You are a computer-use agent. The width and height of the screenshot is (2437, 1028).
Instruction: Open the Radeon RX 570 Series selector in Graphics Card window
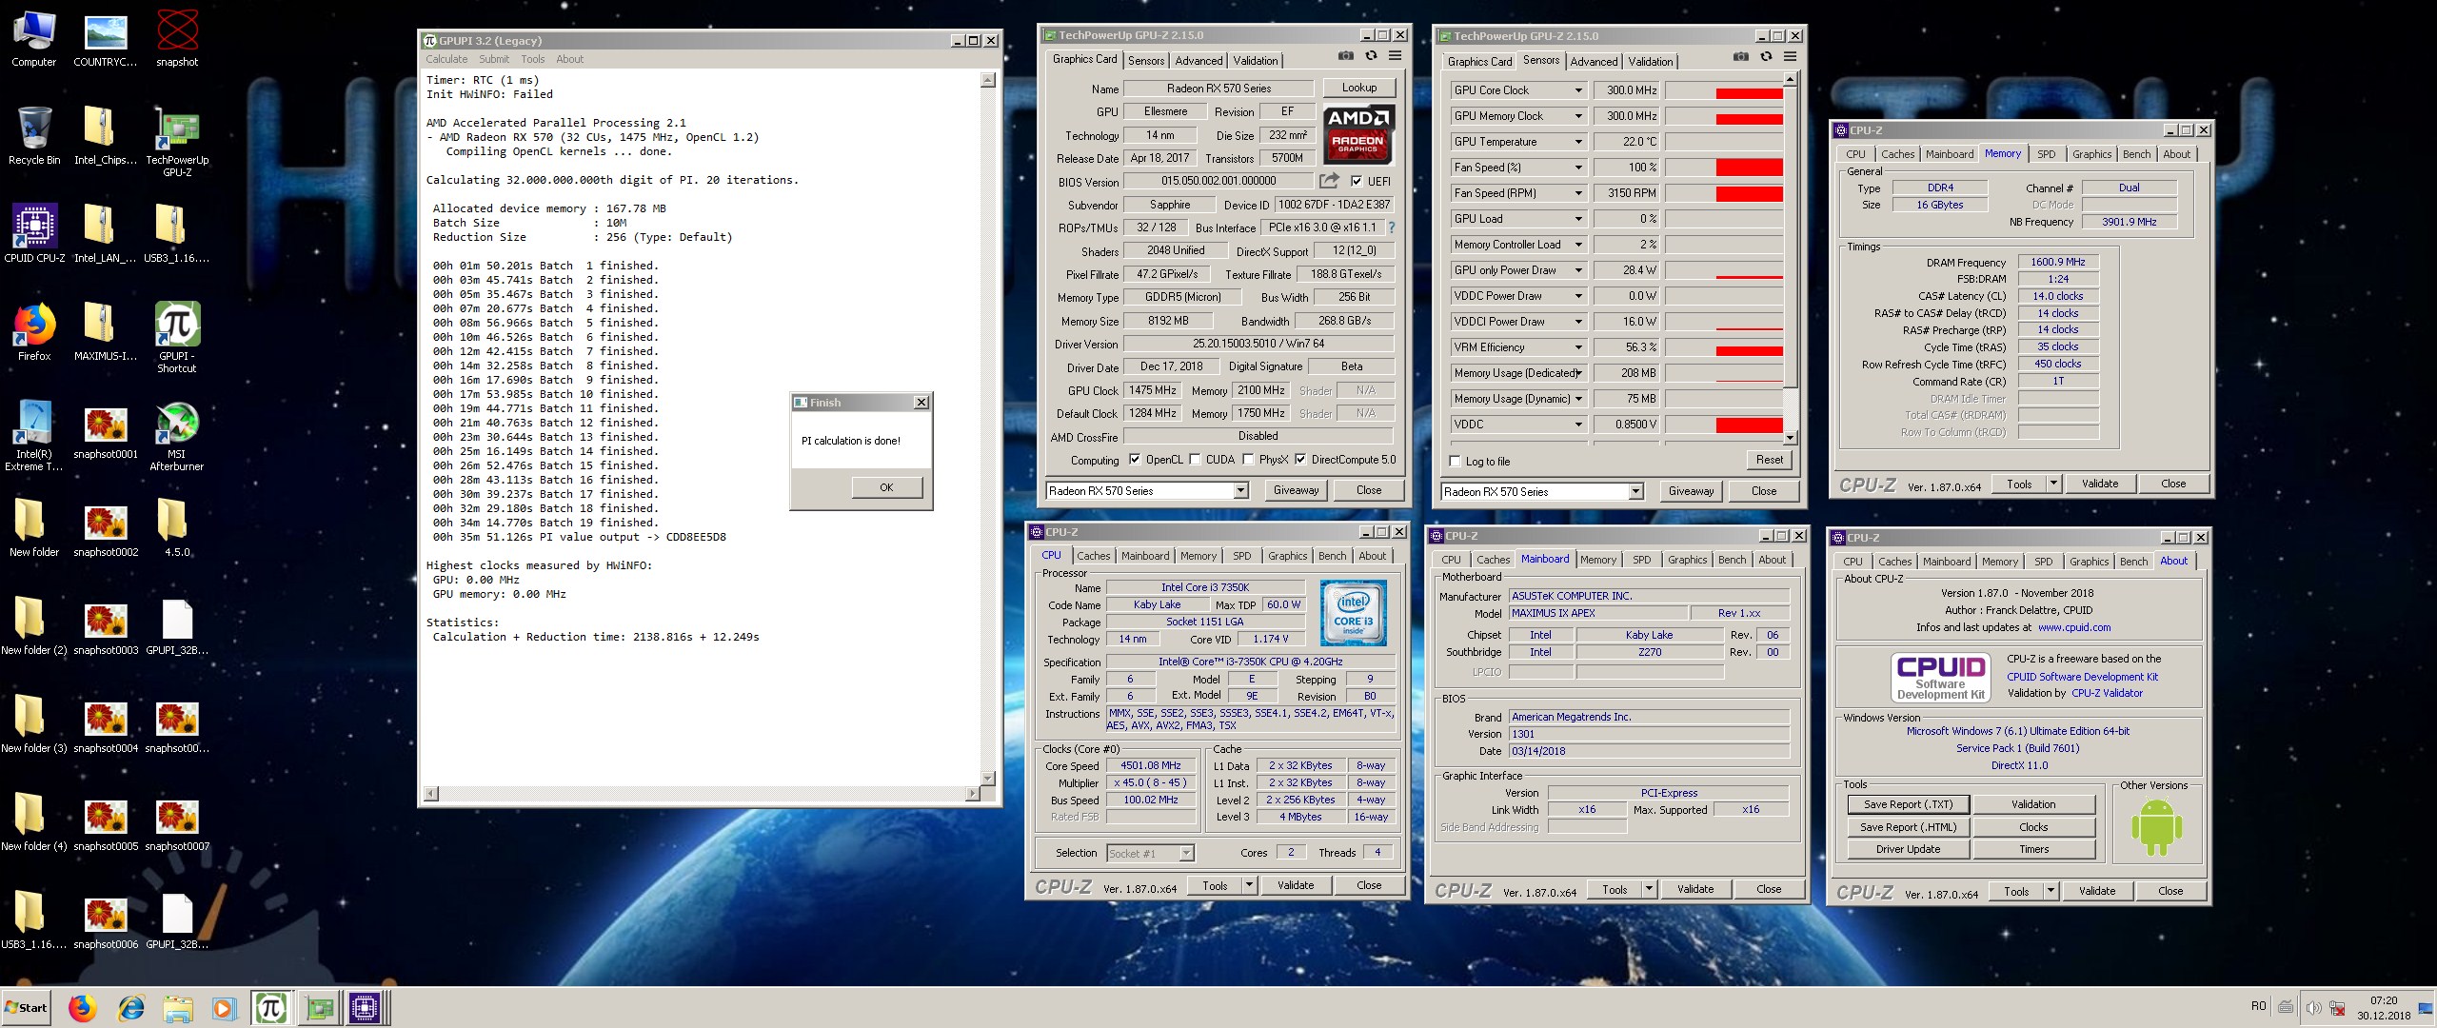tap(1147, 491)
